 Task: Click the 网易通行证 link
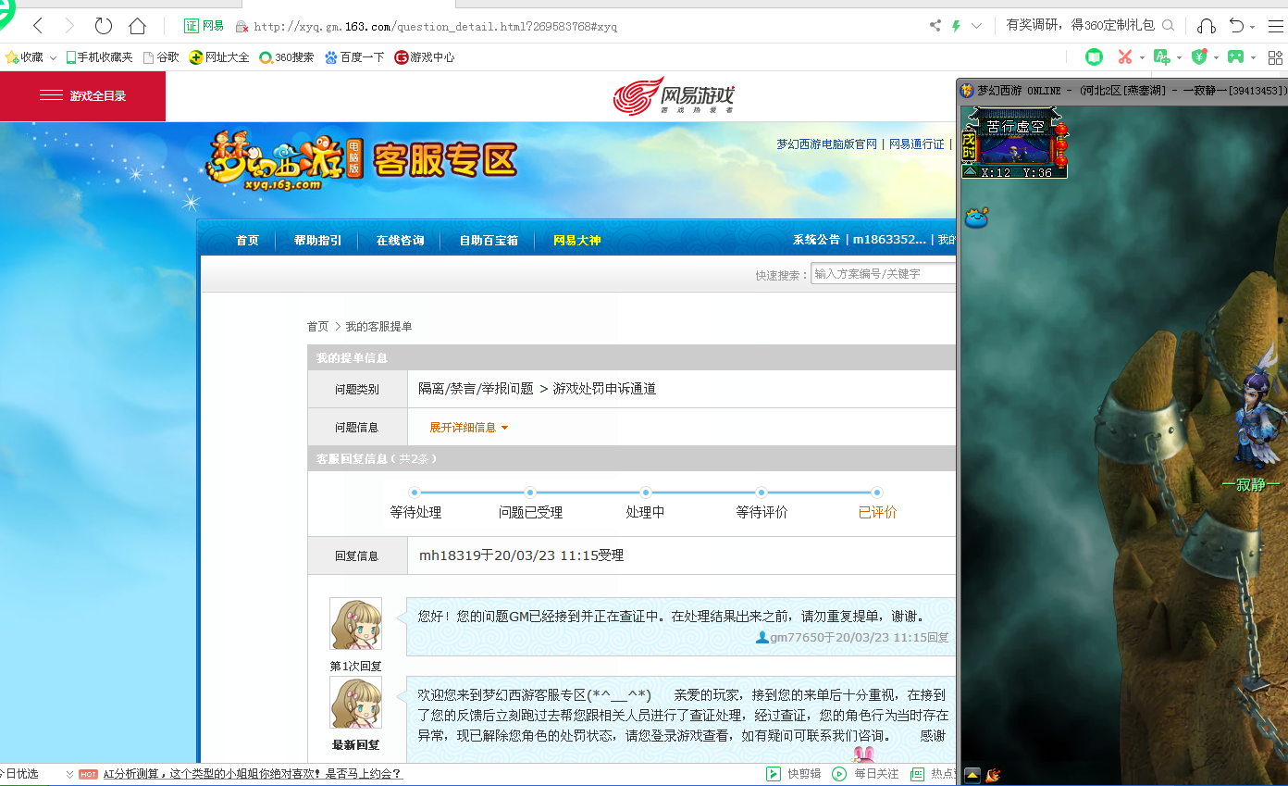tap(916, 144)
